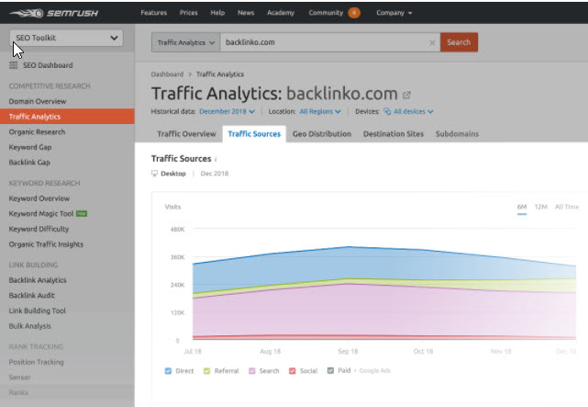Select the All Time chart range

click(x=567, y=207)
